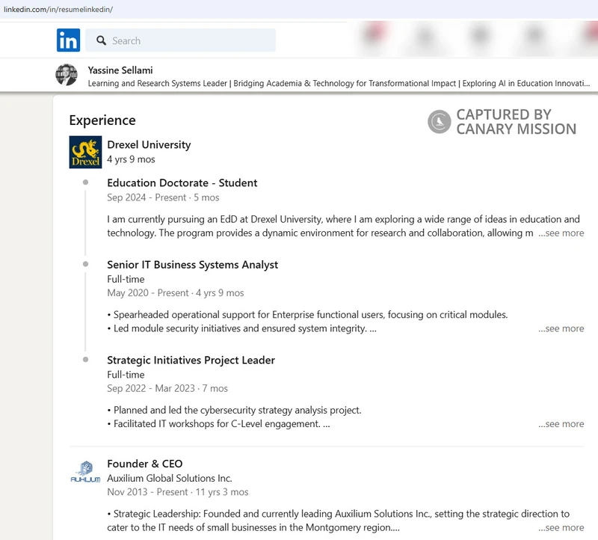
Task: Select the Senior IT Business Systems Analyst title
Action: pyautogui.click(x=193, y=265)
